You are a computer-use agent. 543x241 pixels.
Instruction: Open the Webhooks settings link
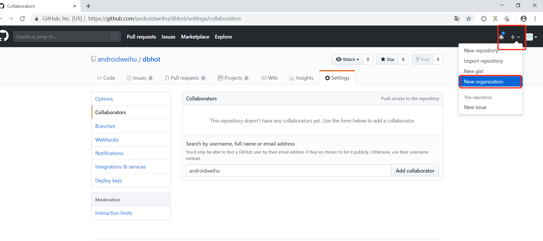point(107,140)
